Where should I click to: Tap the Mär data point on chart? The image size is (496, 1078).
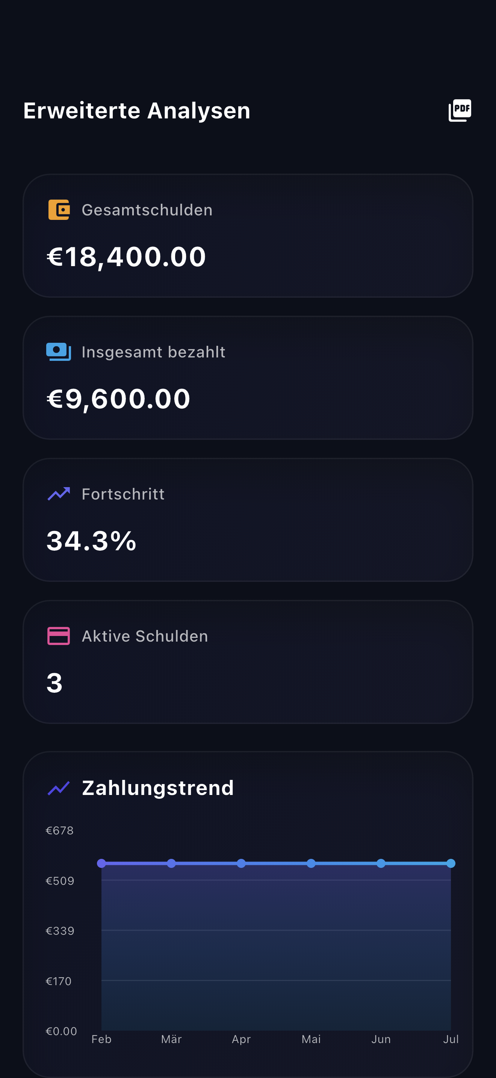click(171, 863)
